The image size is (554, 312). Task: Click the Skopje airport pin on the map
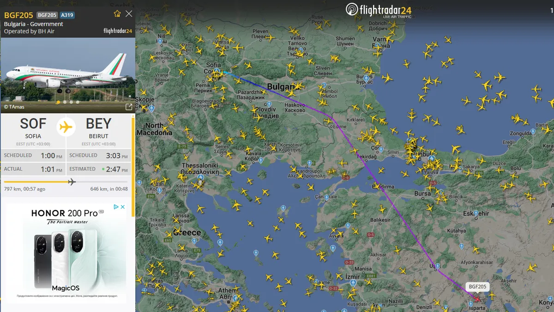(151, 109)
